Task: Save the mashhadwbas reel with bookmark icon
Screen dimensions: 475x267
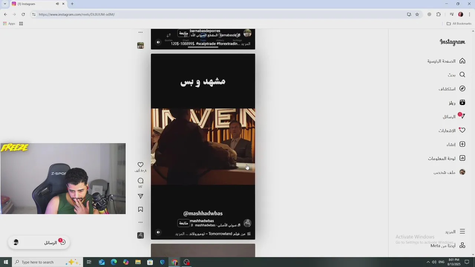Action: (x=140, y=210)
